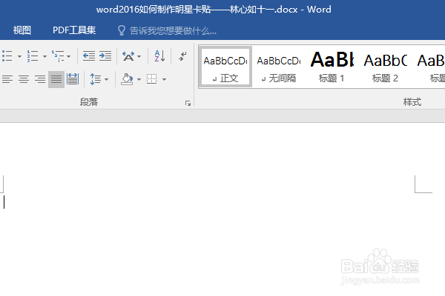Image resolution: width=445 pixels, height=296 pixels.
Task: Click line and paragraph spacing icon
Action: tap(96, 79)
